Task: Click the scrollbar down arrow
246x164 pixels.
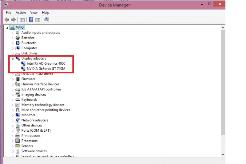Action: pyautogui.click(x=223, y=154)
